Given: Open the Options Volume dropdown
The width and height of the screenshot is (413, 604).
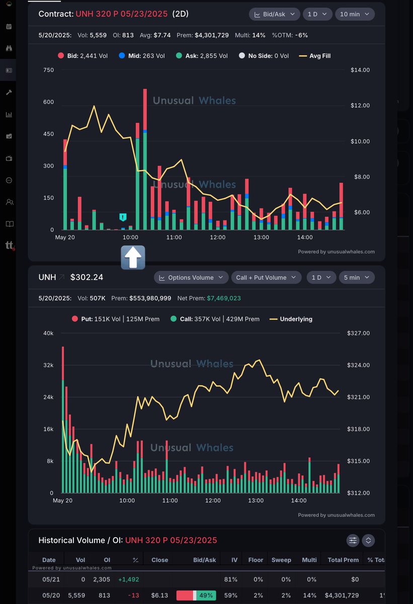Looking at the screenshot, I should 191,277.
